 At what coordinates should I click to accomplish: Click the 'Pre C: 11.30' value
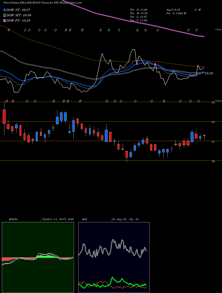(x=139, y=20)
